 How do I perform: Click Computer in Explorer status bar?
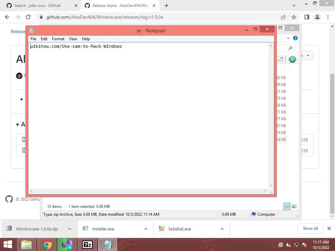[x=266, y=214]
